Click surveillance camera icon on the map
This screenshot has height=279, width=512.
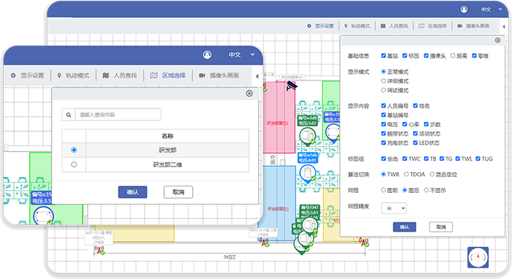[292, 86]
